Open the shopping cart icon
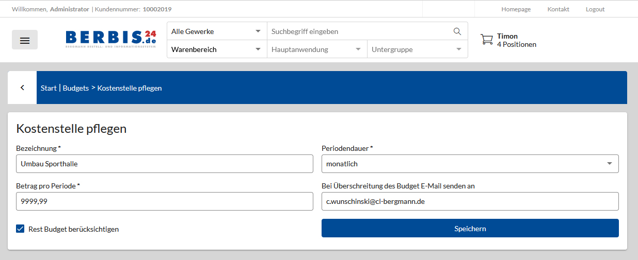638x260 pixels. (486, 40)
